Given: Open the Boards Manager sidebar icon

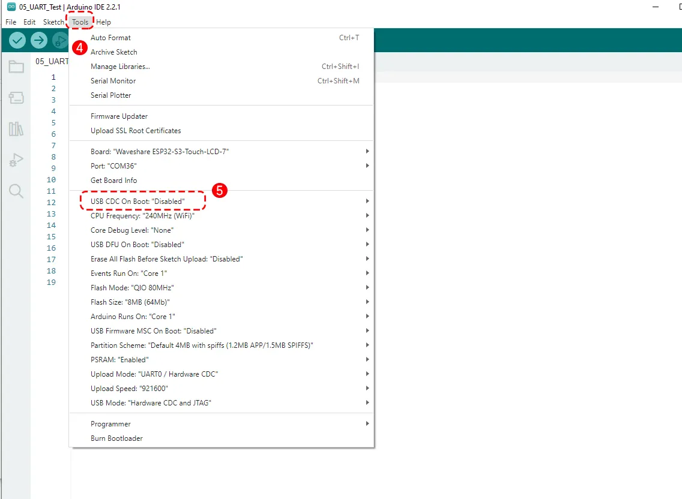Looking at the screenshot, I should 16,98.
